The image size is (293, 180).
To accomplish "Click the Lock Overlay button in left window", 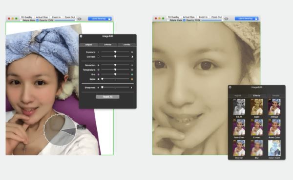I will click(x=100, y=18).
